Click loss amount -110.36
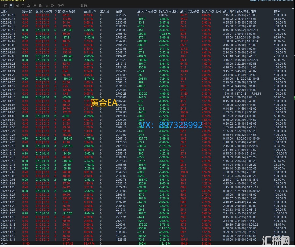This screenshot has width=295, height=247. click(x=67, y=30)
